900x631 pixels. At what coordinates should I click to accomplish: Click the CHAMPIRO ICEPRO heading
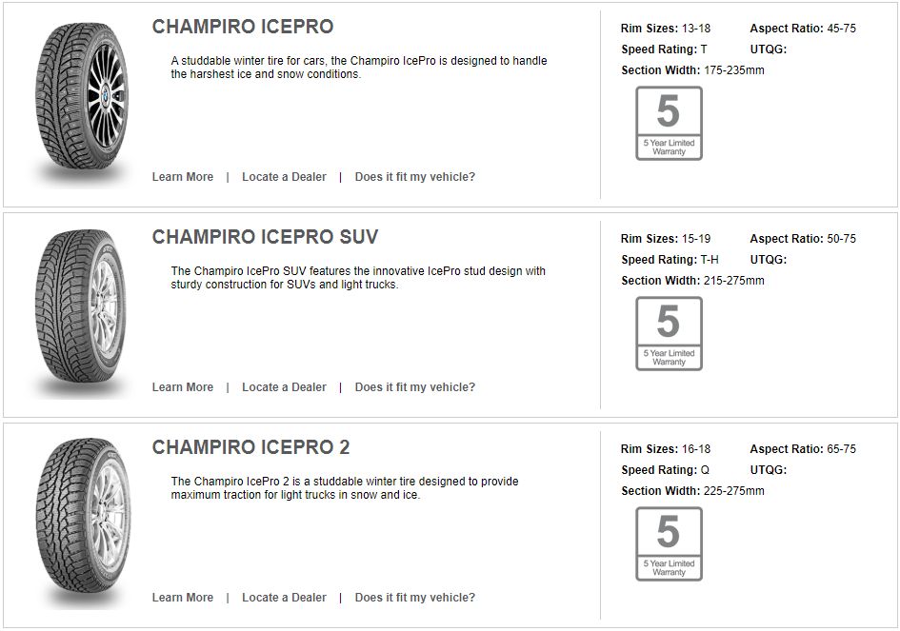[243, 27]
